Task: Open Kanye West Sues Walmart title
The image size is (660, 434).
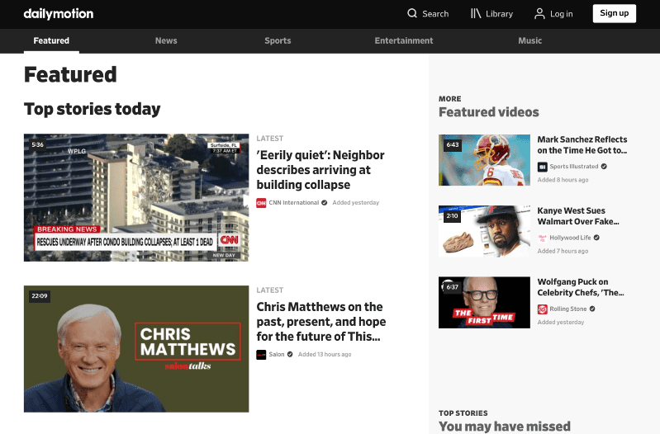Action: (x=578, y=215)
